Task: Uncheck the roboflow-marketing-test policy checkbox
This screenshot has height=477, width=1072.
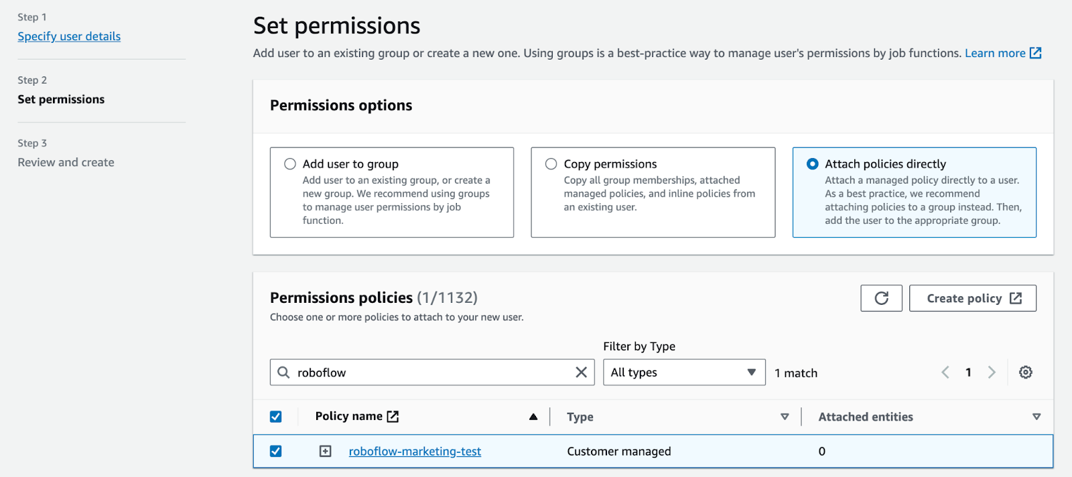Action: 276,452
